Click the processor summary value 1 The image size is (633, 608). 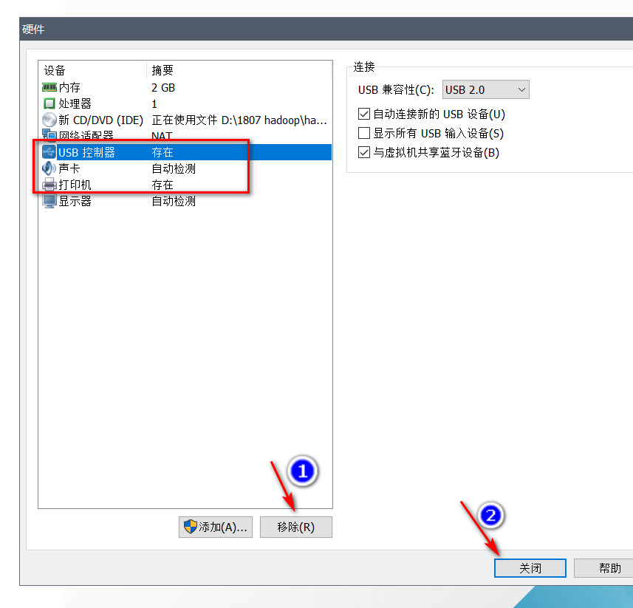coord(154,103)
